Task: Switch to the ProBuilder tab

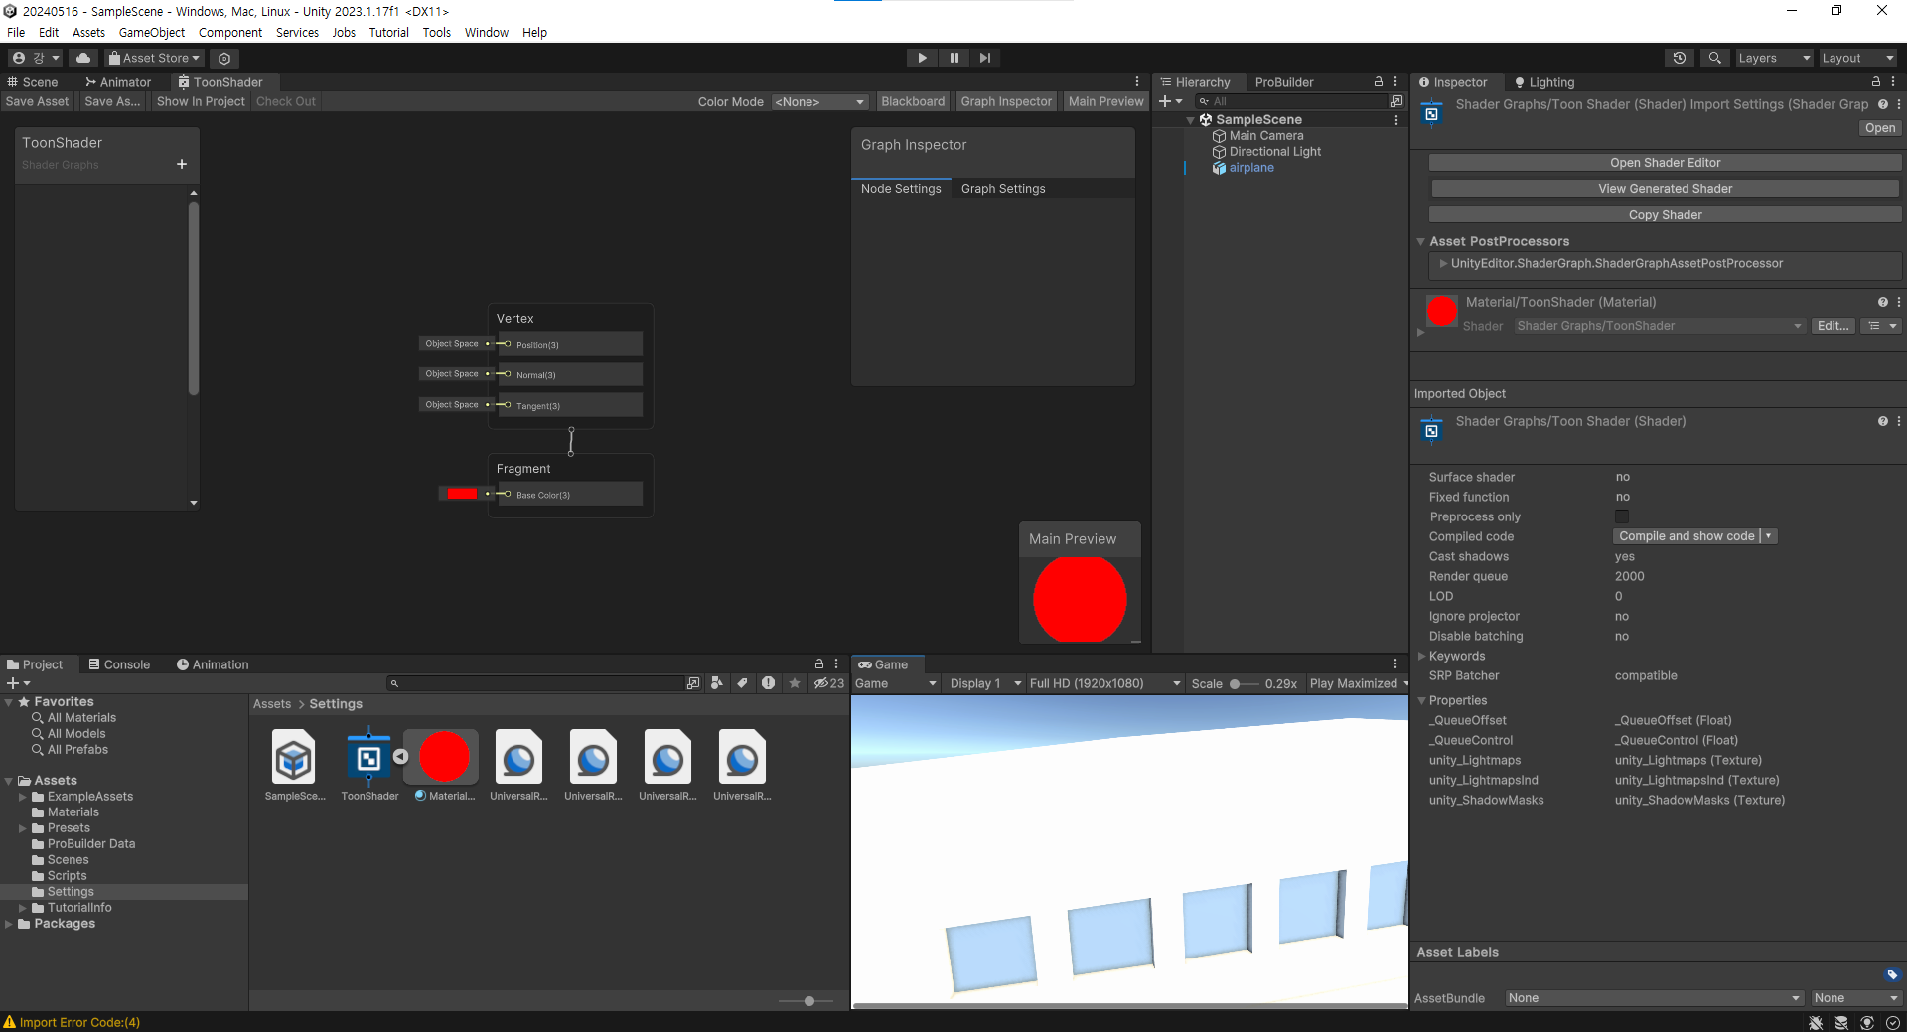Action: pyautogui.click(x=1284, y=82)
